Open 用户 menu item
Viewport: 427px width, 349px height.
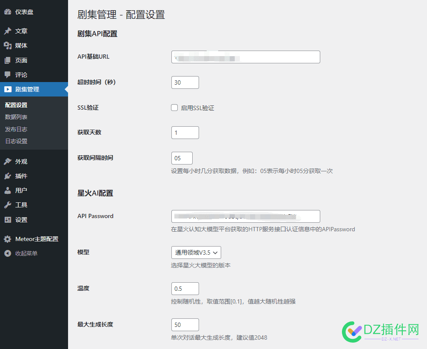tap(34, 190)
